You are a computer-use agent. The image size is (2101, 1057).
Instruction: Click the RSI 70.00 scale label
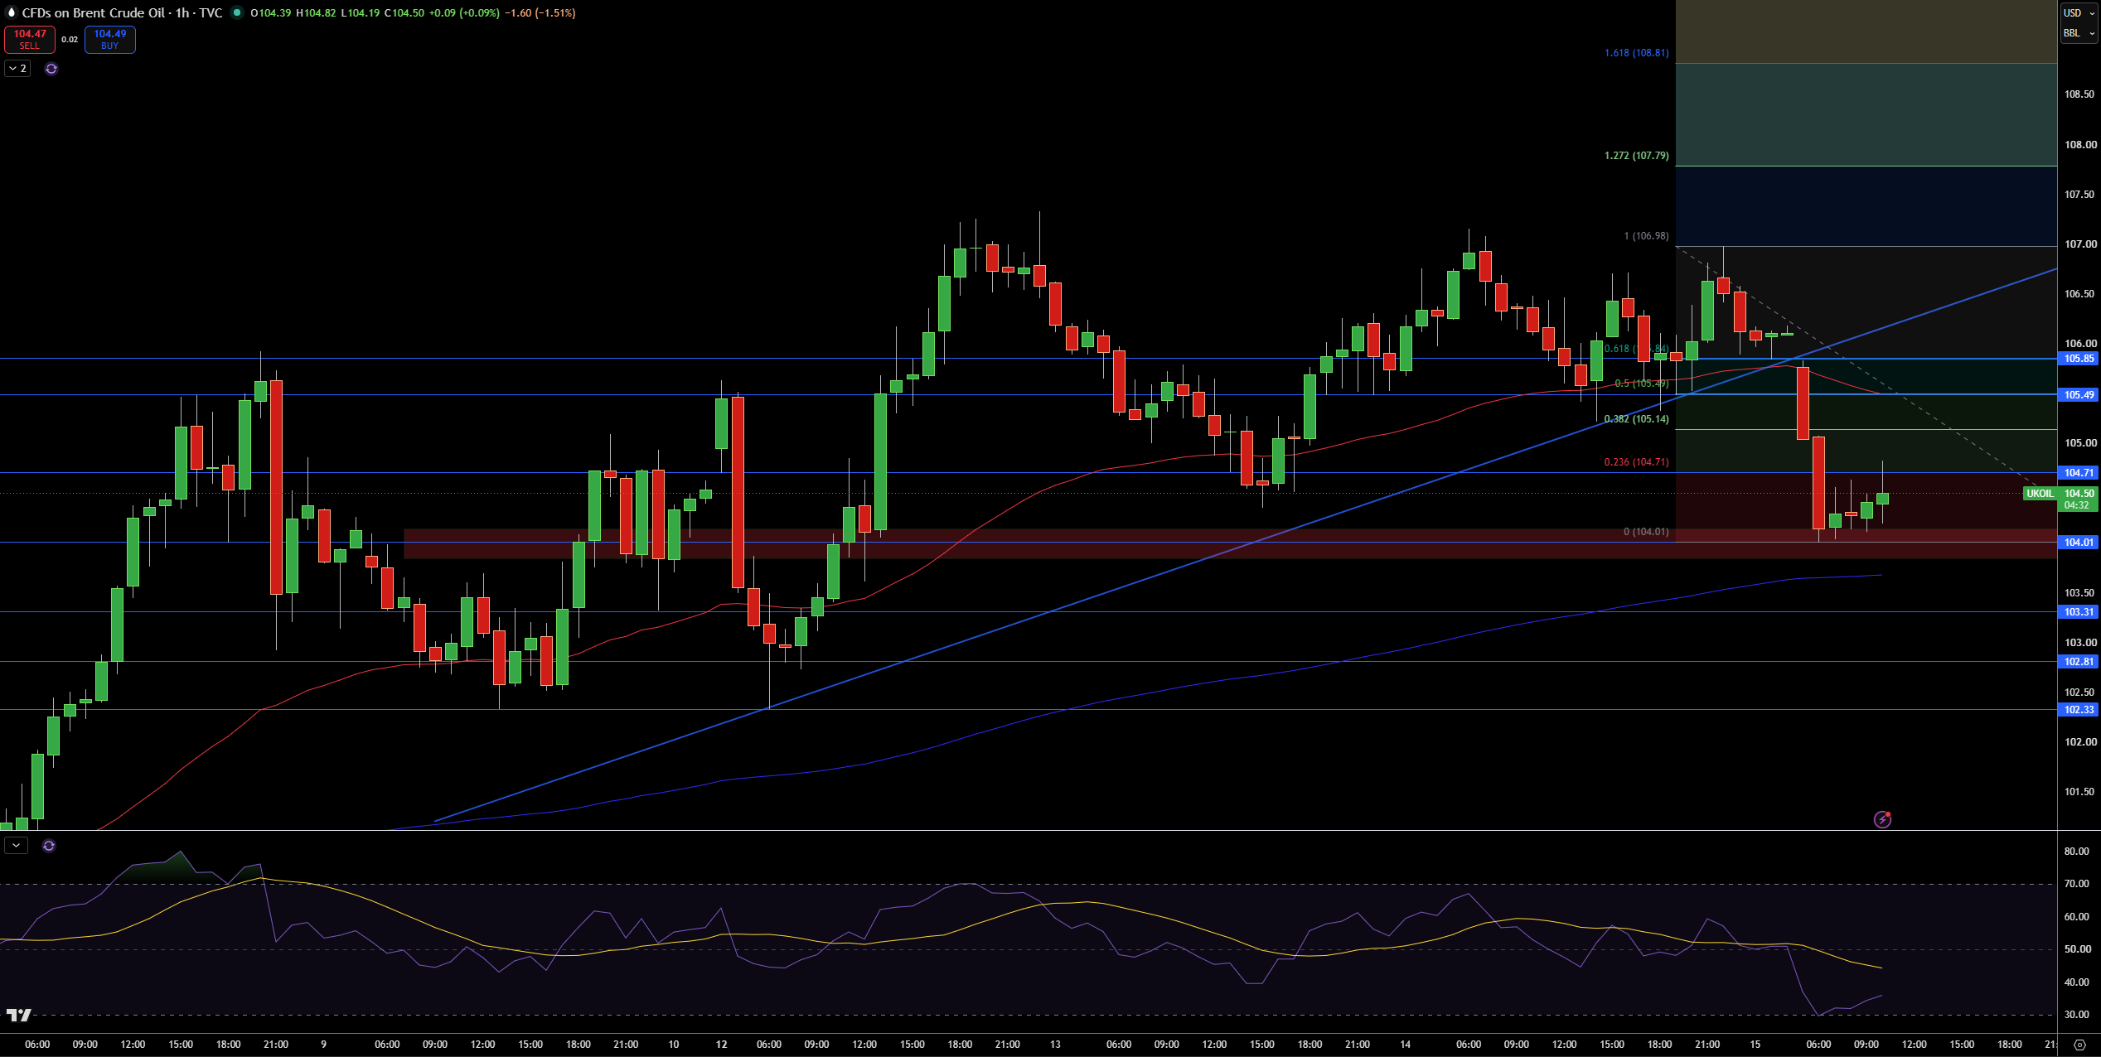point(2076,884)
